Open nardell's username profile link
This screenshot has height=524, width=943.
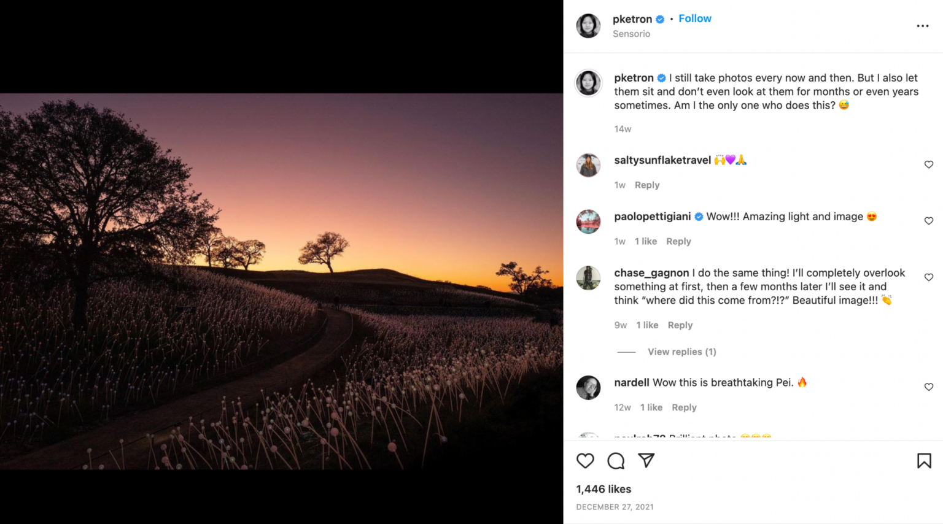pyautogui.click(x=632, y=382)
